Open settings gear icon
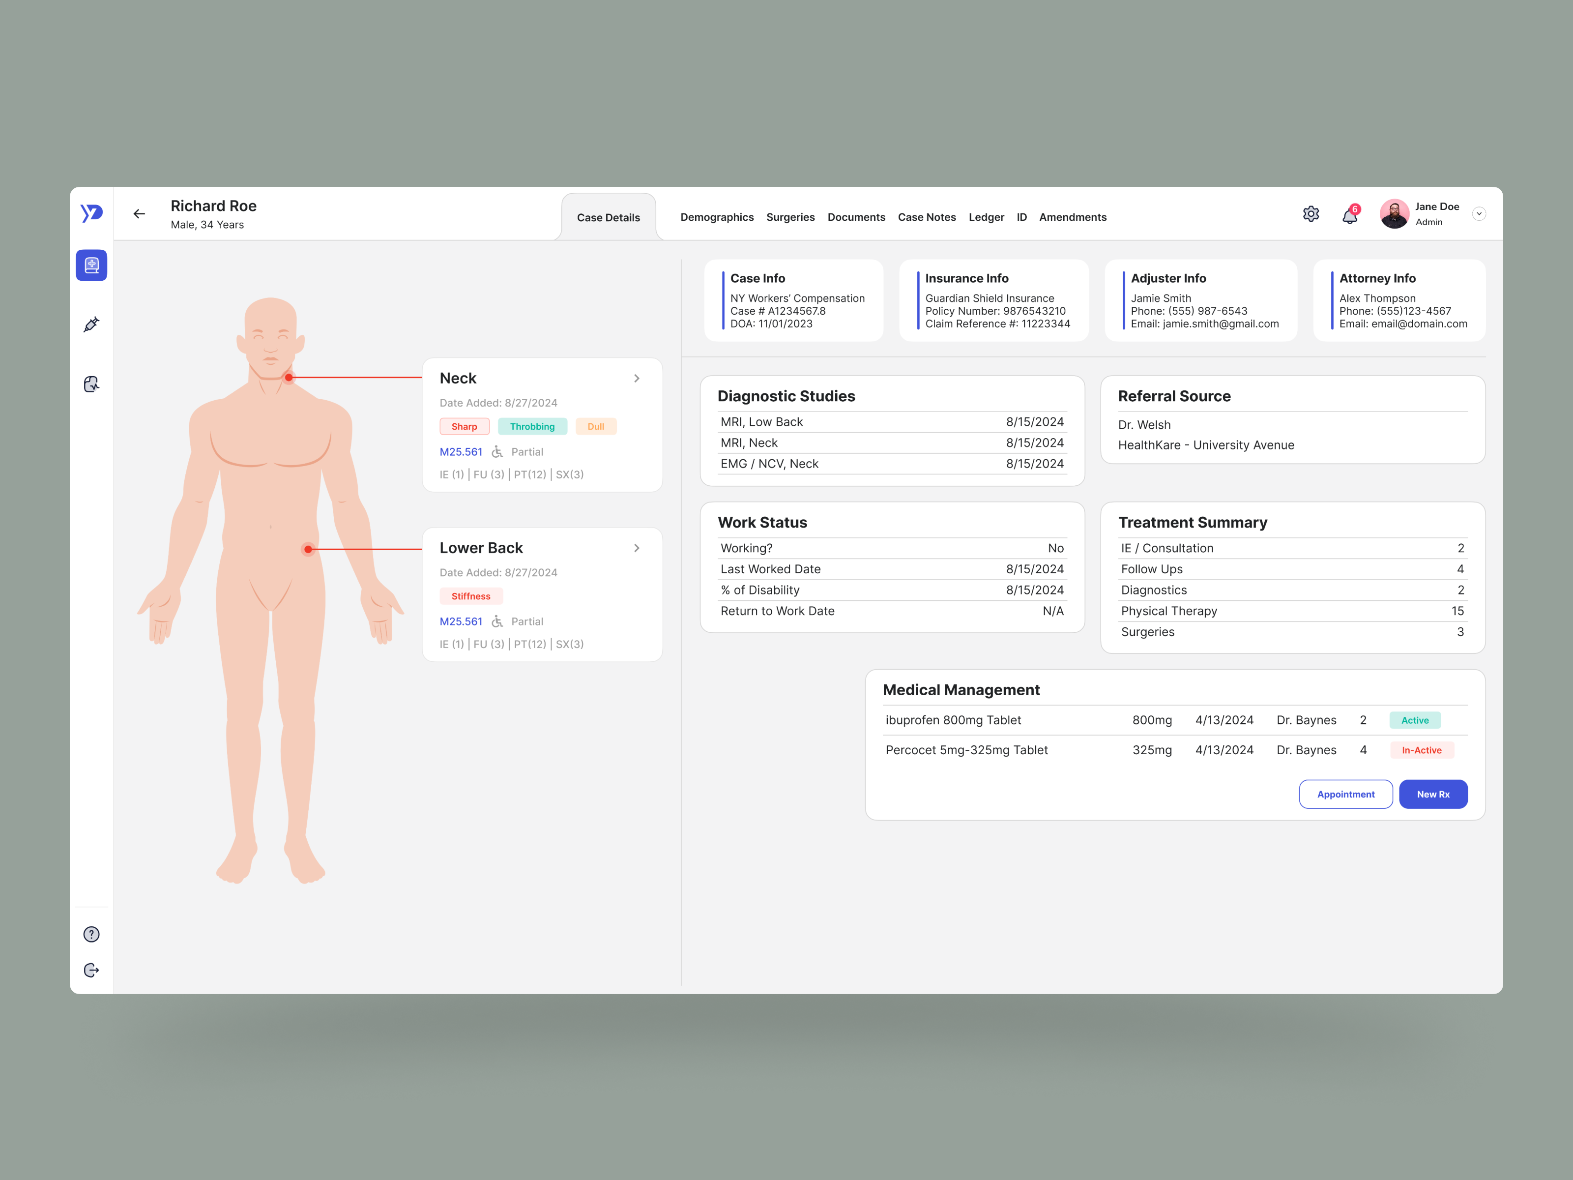 [1311, 213]
